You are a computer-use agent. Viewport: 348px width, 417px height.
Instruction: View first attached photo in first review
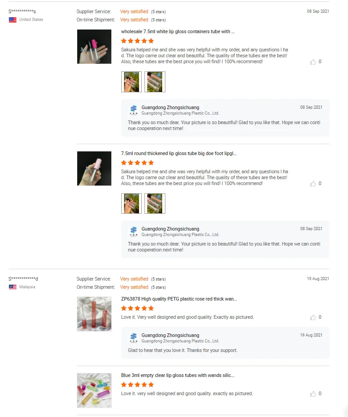pos(131,82)
